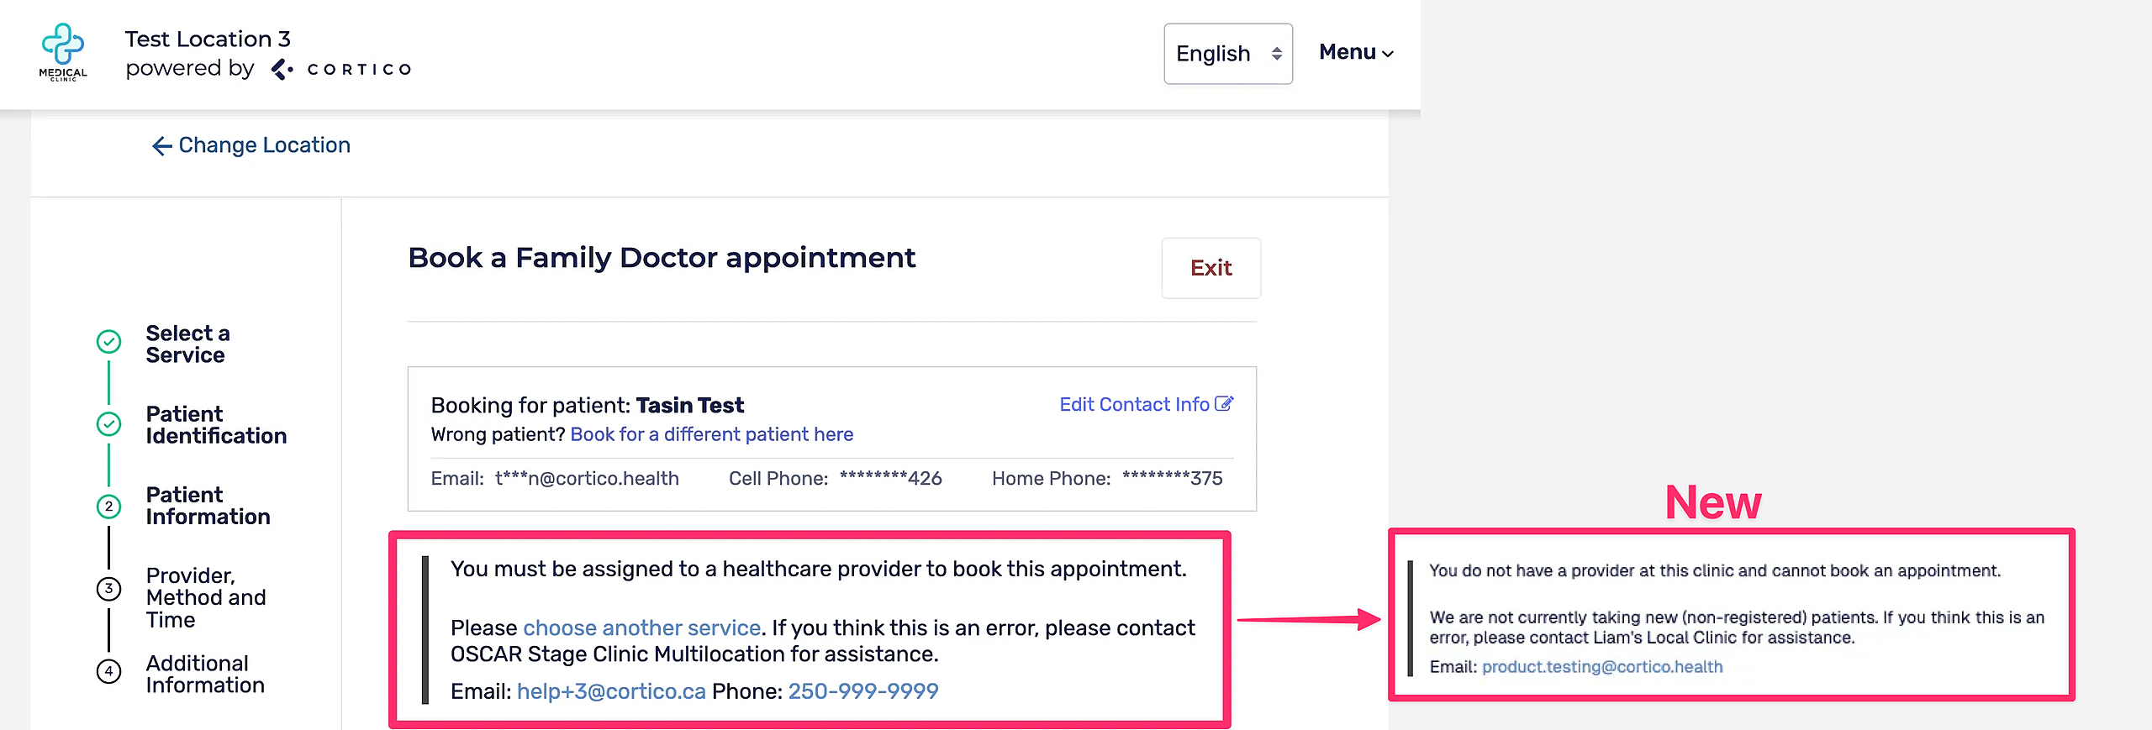Click the phone number 250-999-9999
2152x730 pixels.
pyautogui.click(x=862, y=691)
